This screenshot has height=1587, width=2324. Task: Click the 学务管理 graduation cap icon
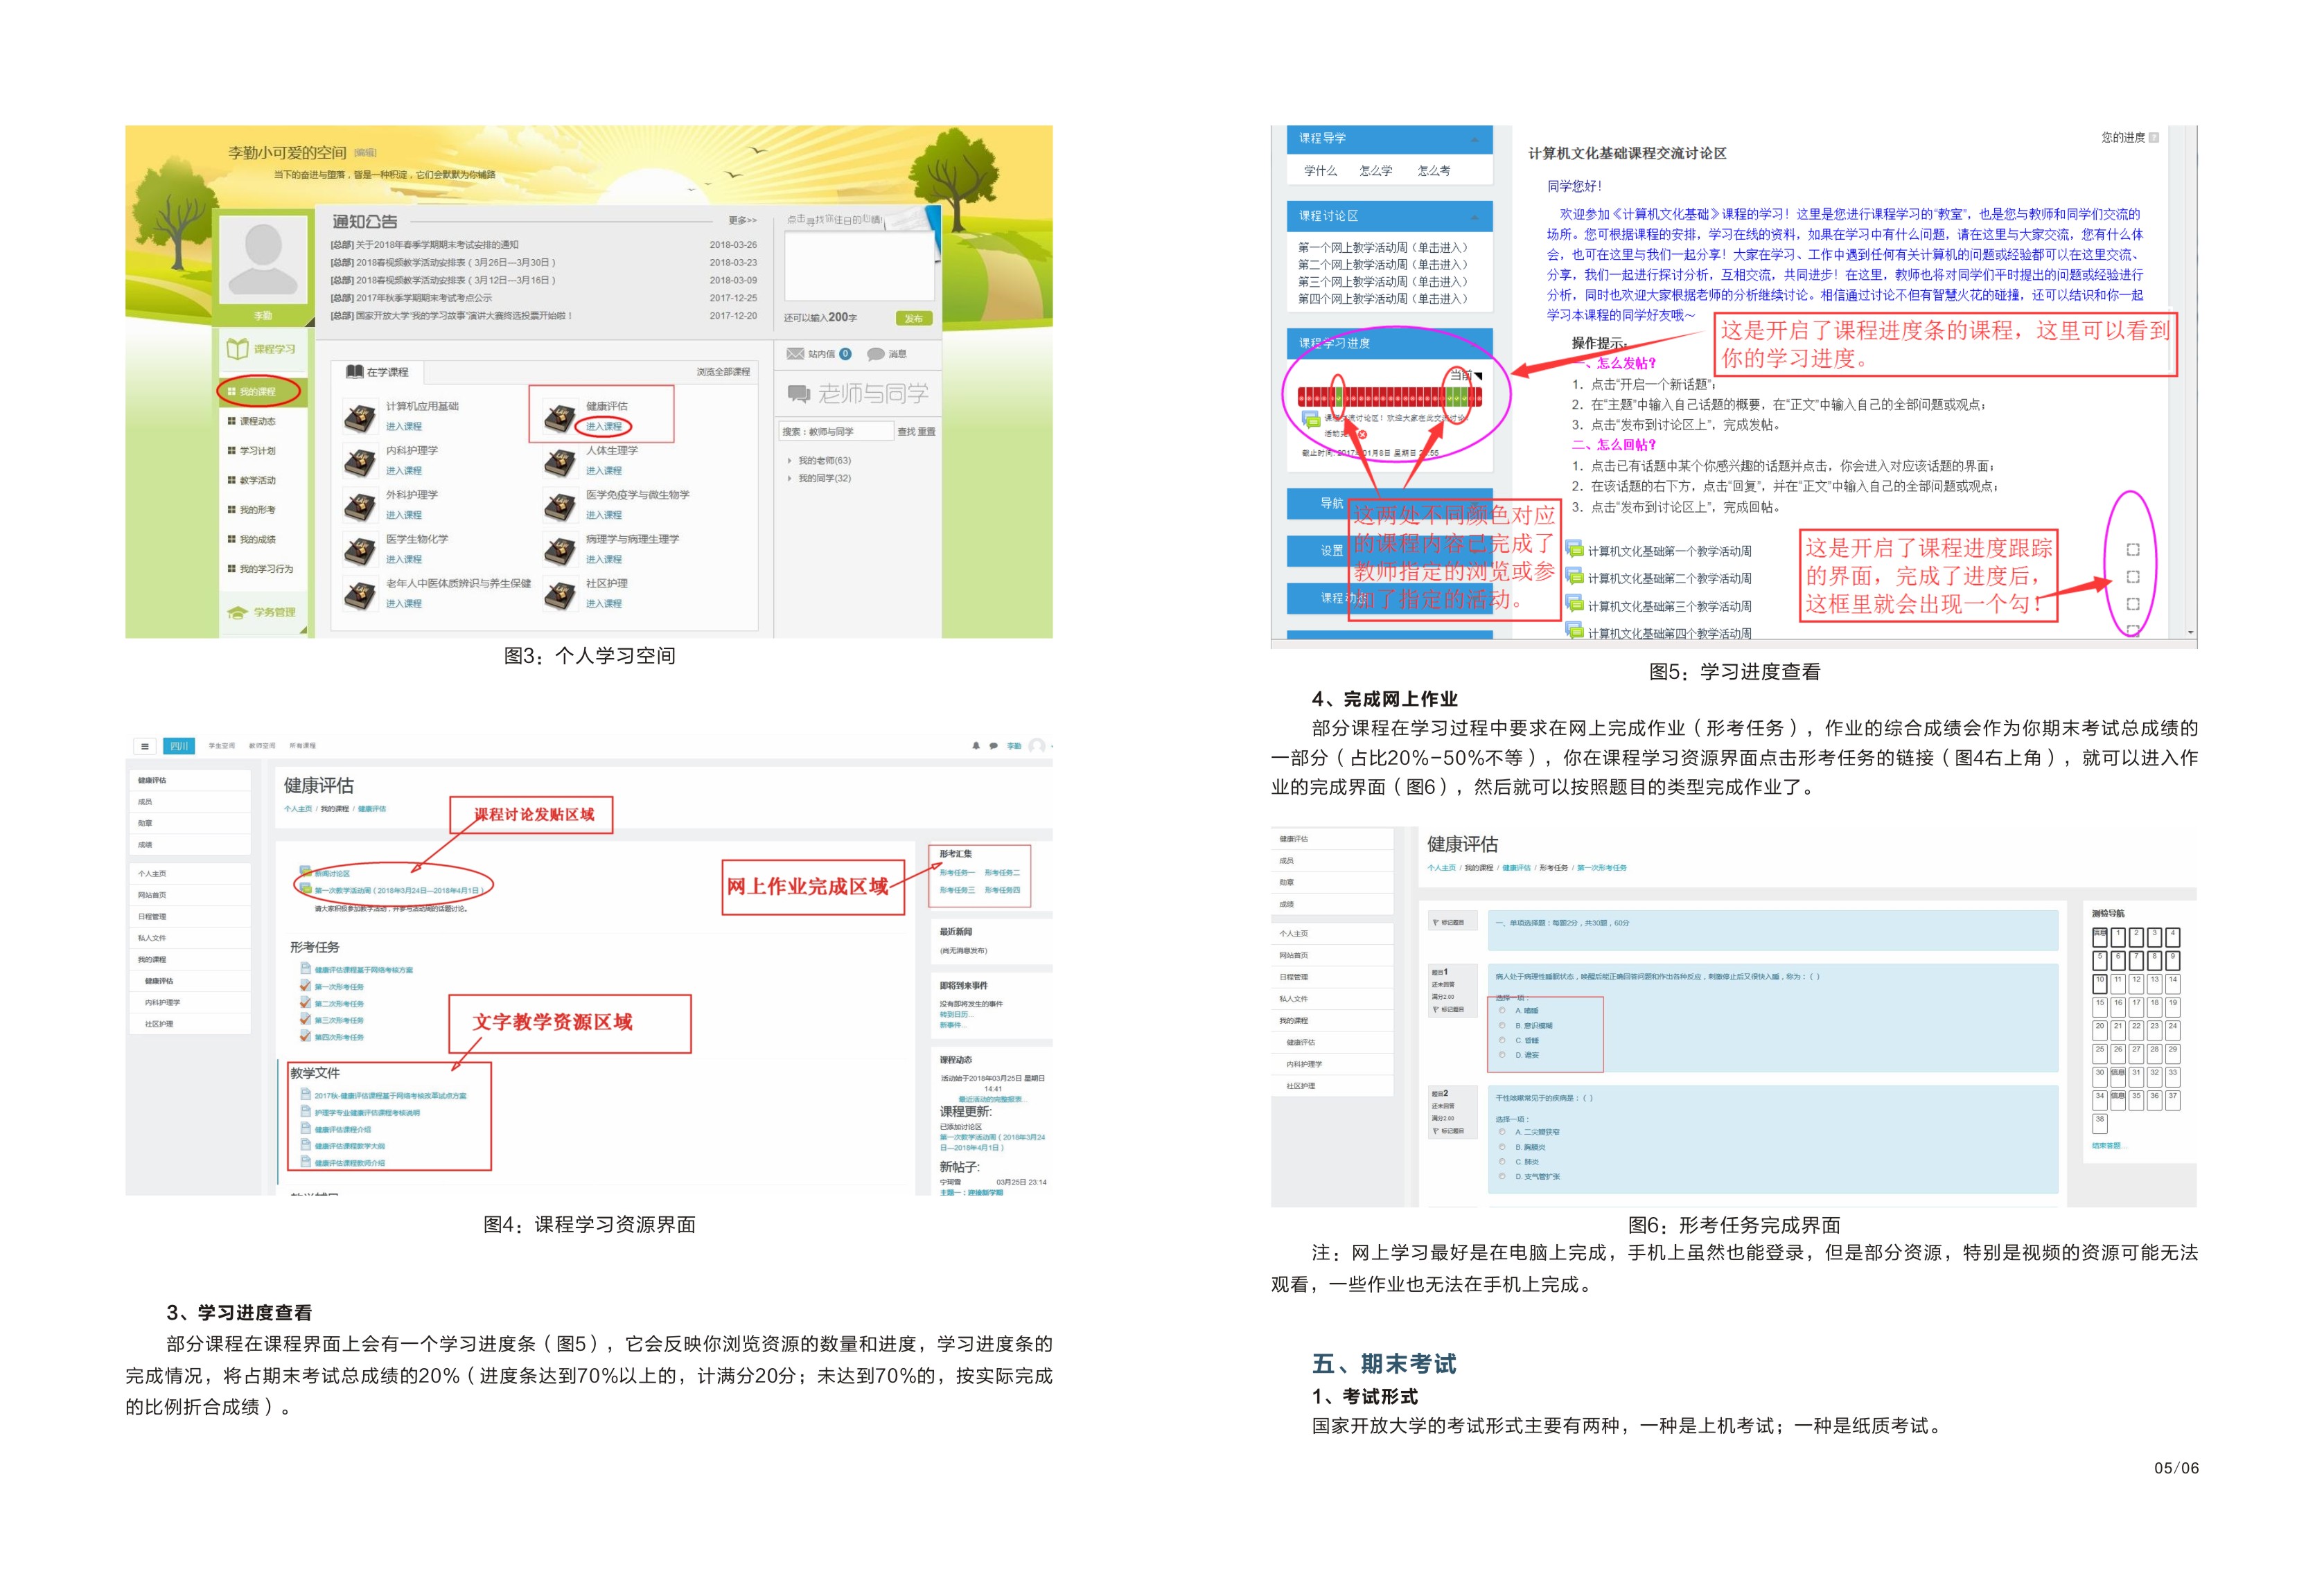(x=237, y=612)
